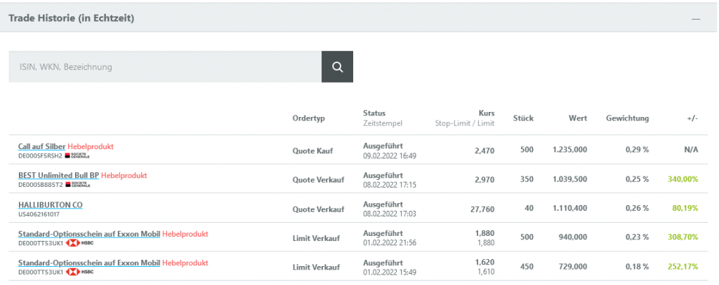
Task: Open the Call auf Silber link
Action: point(41,146)
